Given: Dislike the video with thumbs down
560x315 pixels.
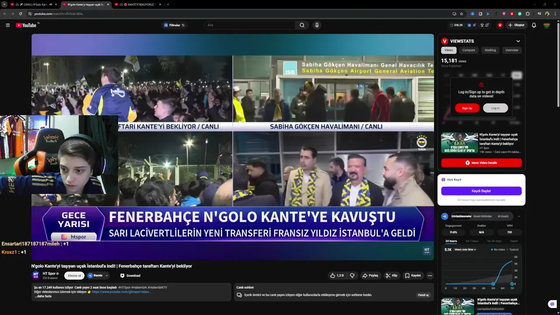Looking at the screenshot, I should (352, 276).
